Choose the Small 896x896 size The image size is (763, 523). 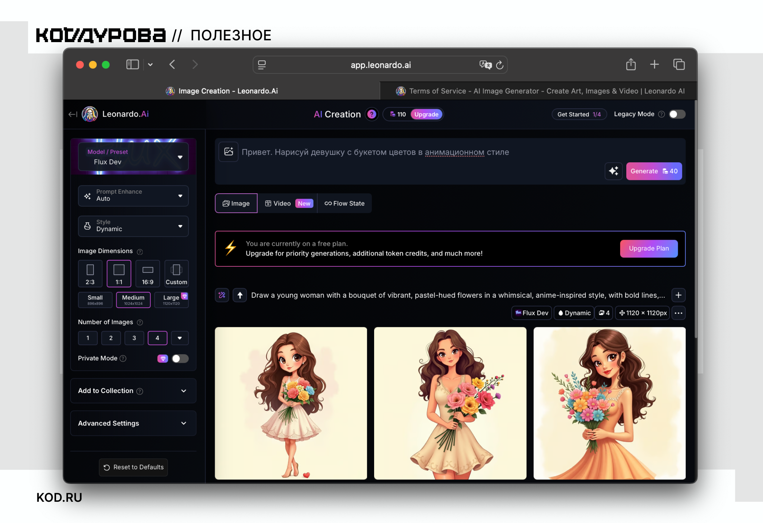(x=95, y=300)
